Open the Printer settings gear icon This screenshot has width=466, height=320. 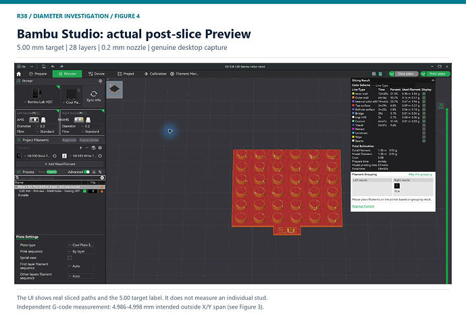click(x=100, y=81)
